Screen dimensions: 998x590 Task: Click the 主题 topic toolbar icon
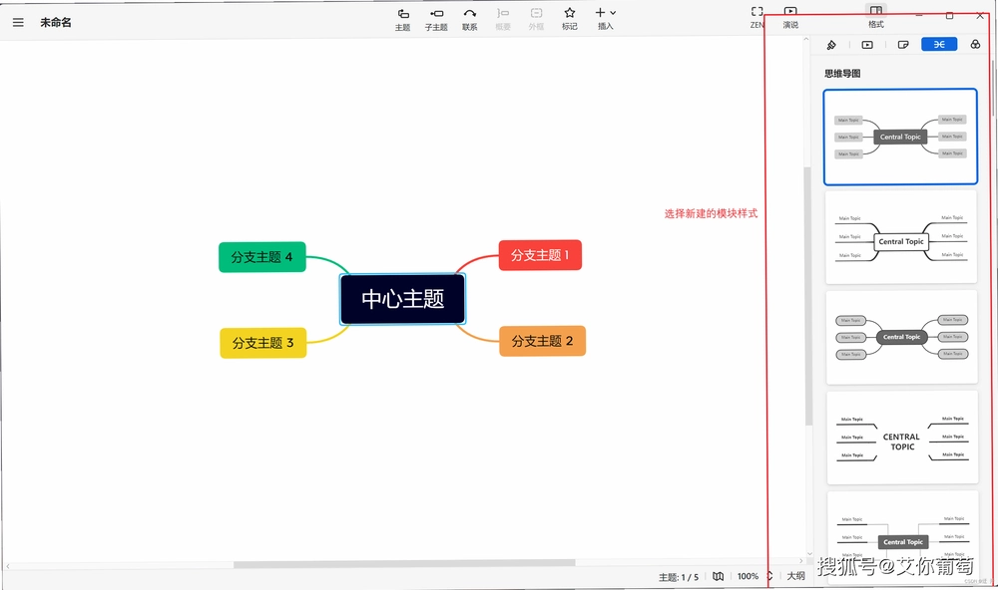pos(403,19)
